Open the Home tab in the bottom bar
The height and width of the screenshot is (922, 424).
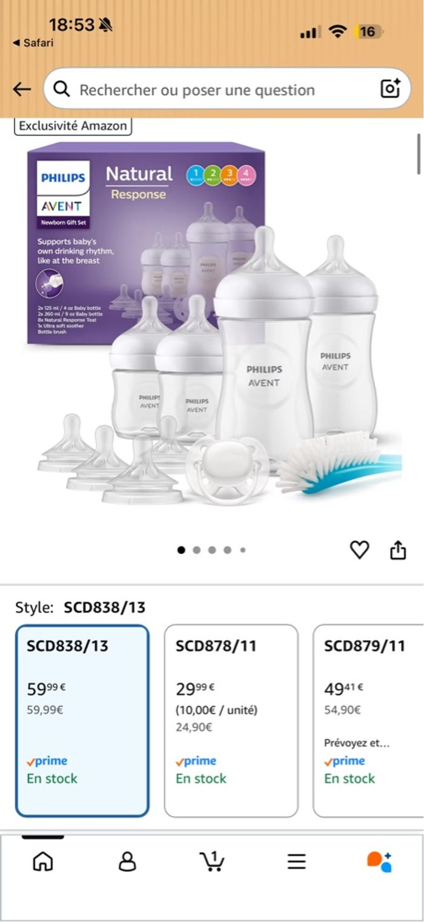[43, 861]
